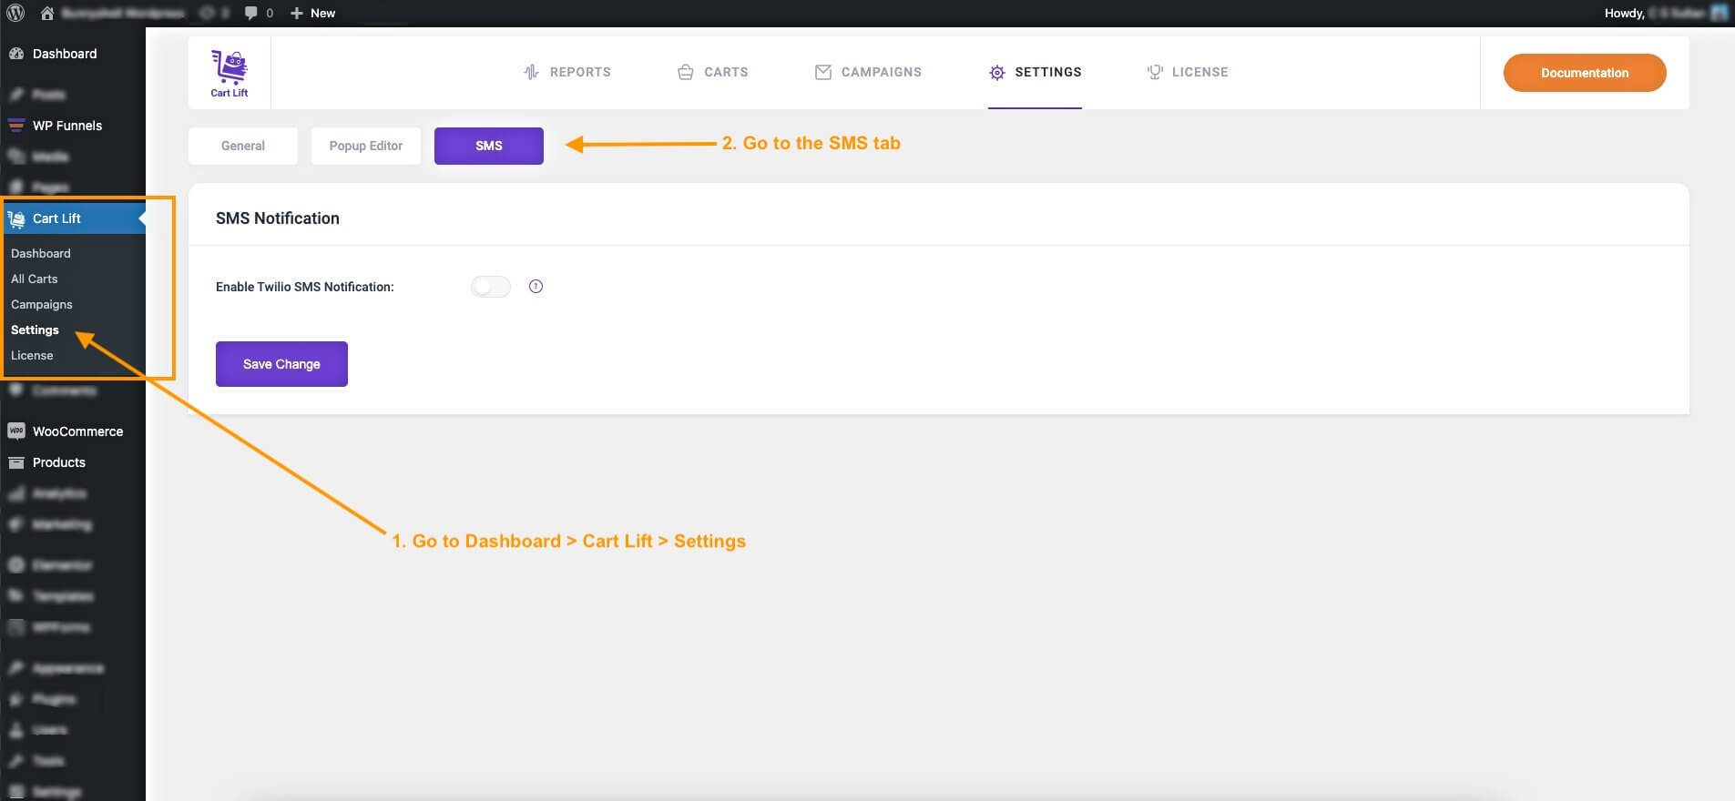Click the Dashboard gauge icon in sidebar
This screenshot has width=1735, height=801.
(16, 54)
